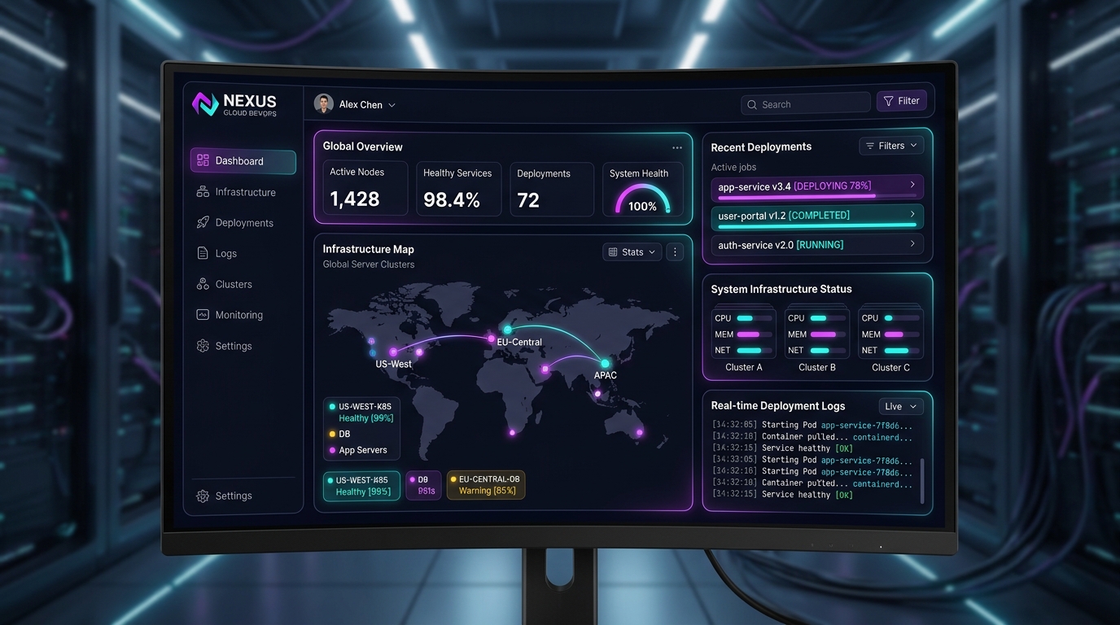This screenshot has height=625, width=1120.
Task: Click the Global Server Clusters subtitle
Action: pos(369,264)
